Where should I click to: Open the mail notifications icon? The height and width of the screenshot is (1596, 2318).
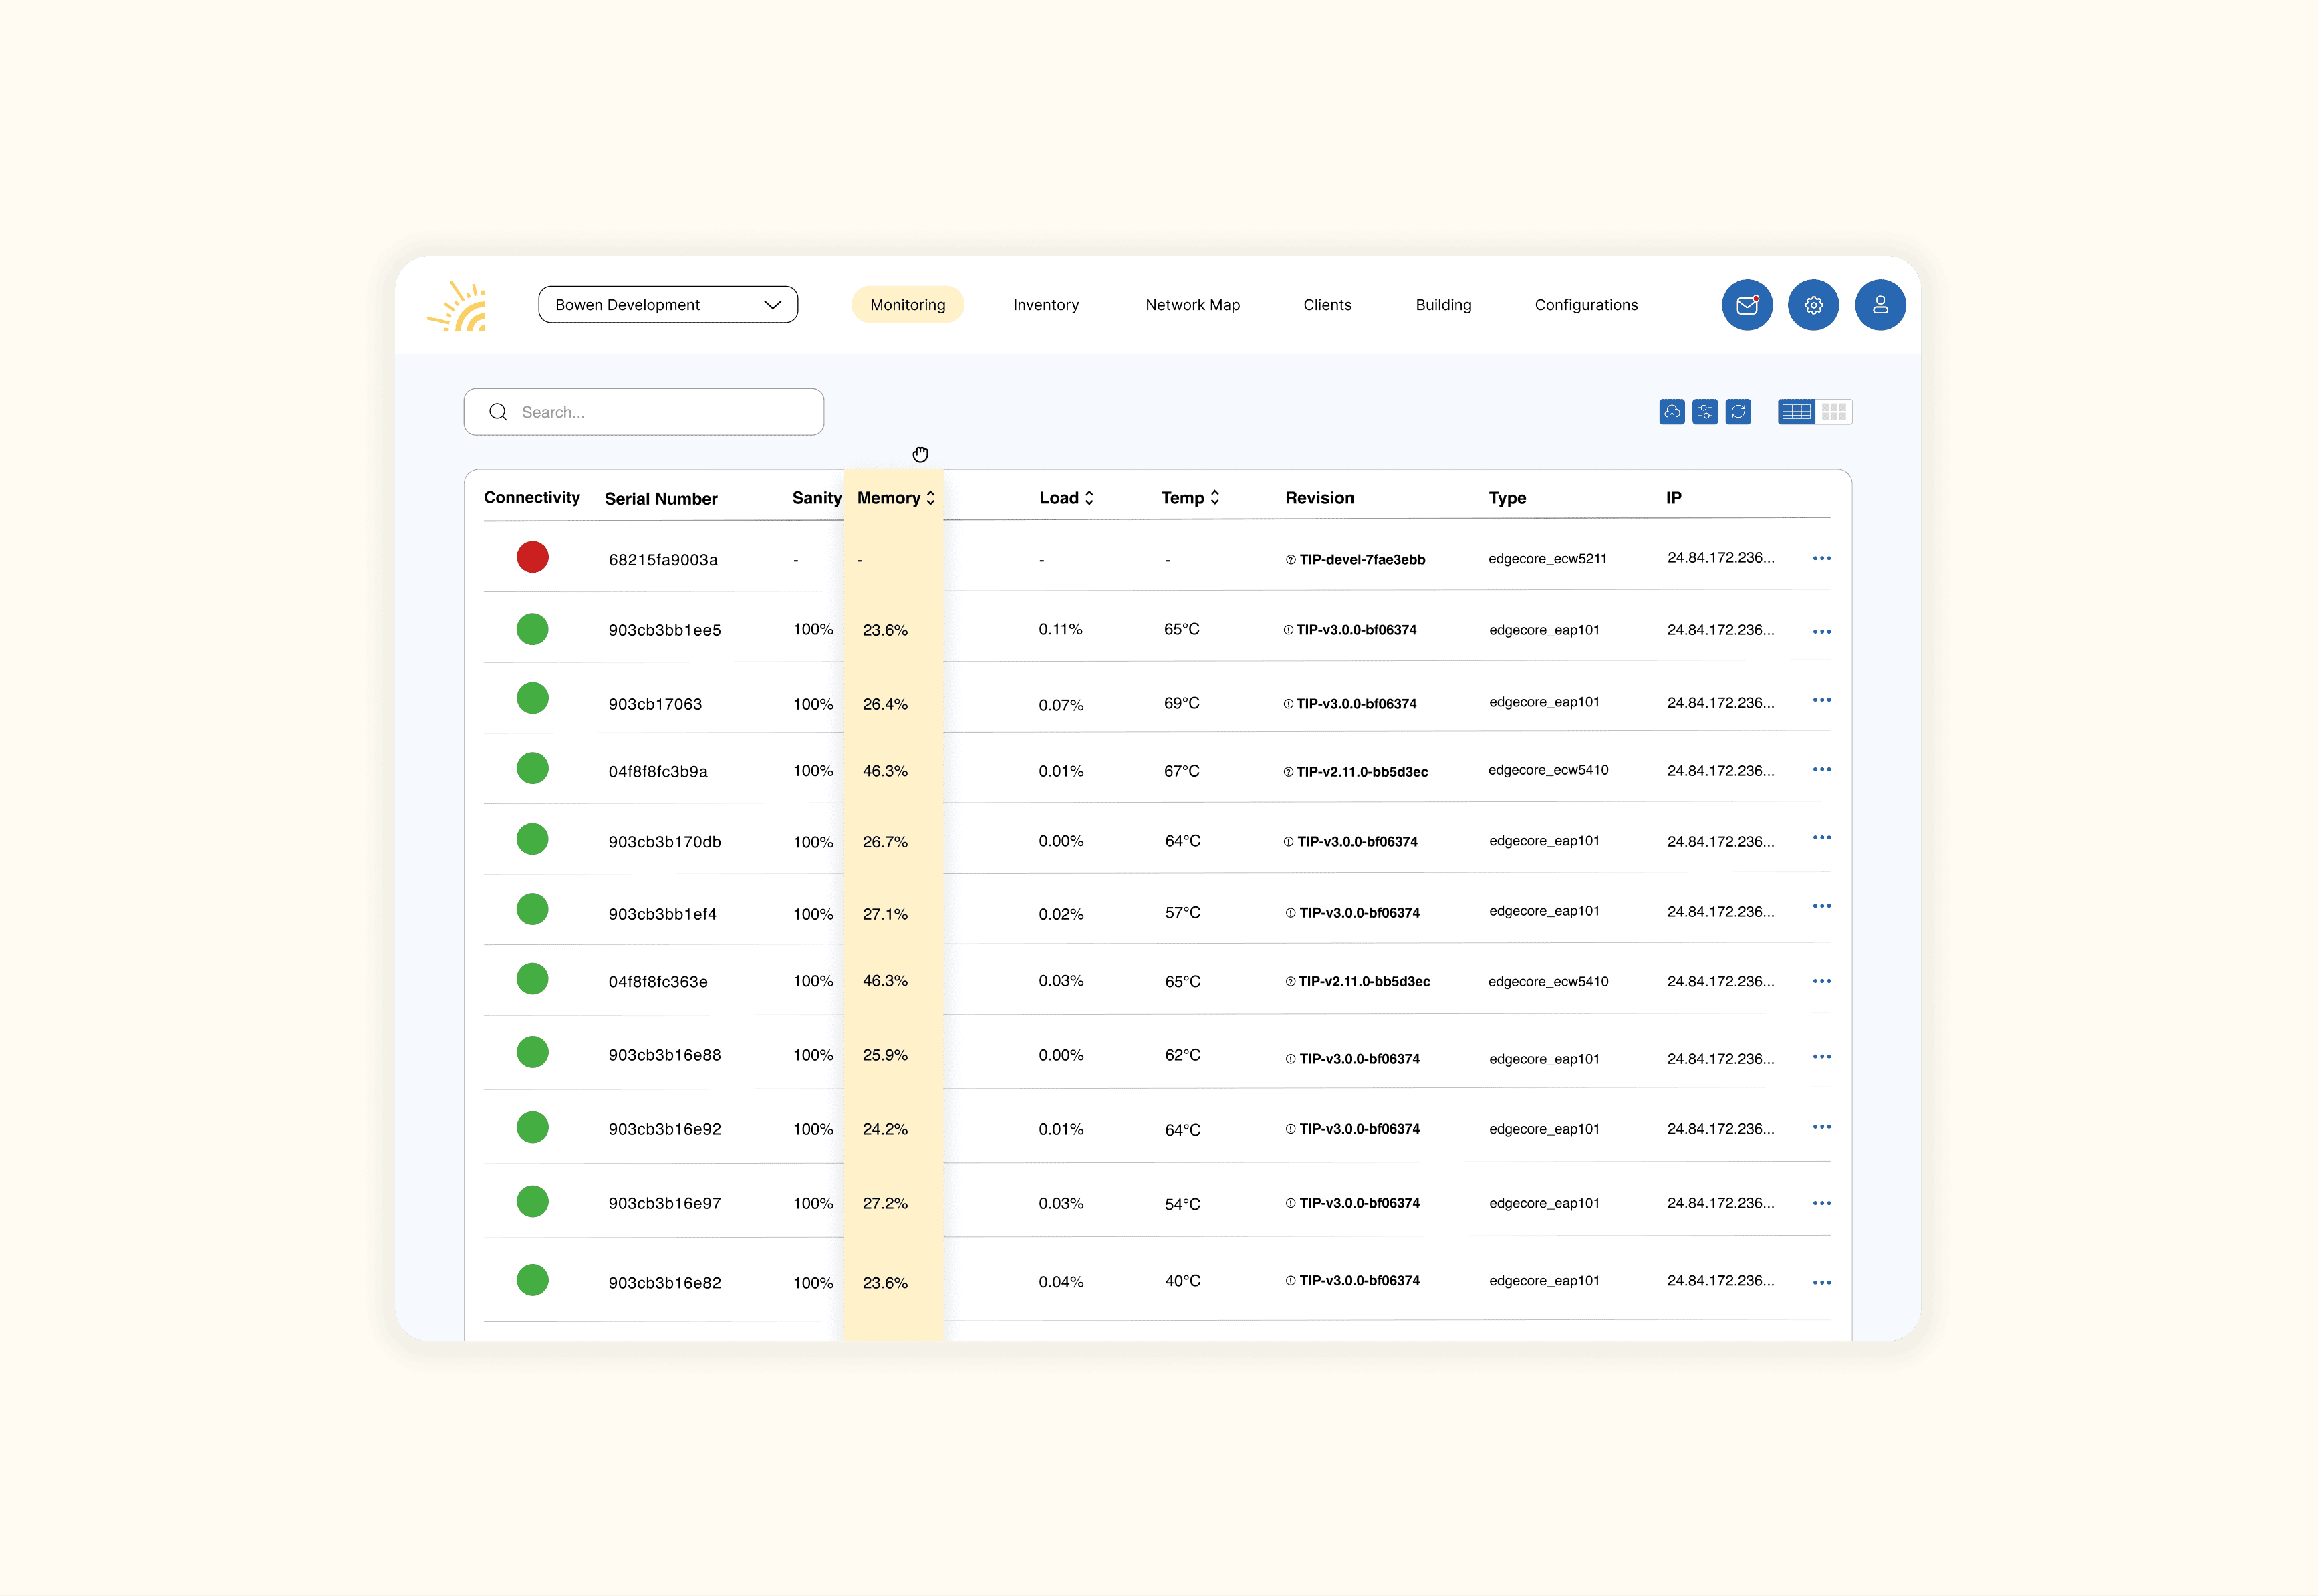click(x=1747, y=305)
